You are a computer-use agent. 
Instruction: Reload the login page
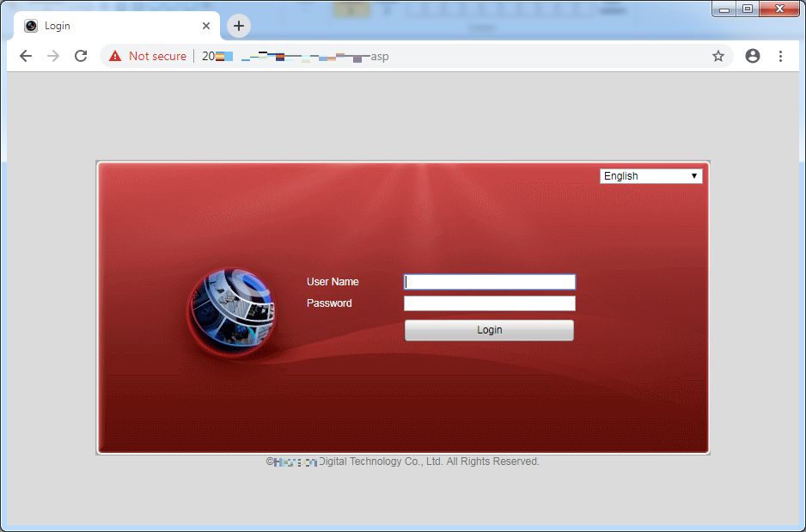point(81,56)
